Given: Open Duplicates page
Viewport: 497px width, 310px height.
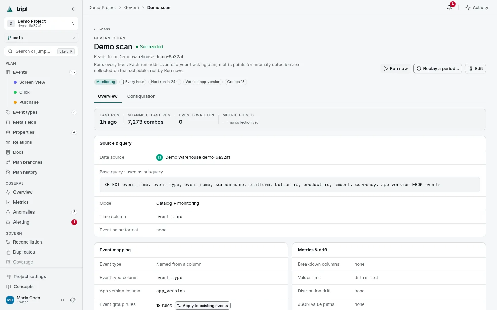Looking at the screenshot, I should [41, 252].
